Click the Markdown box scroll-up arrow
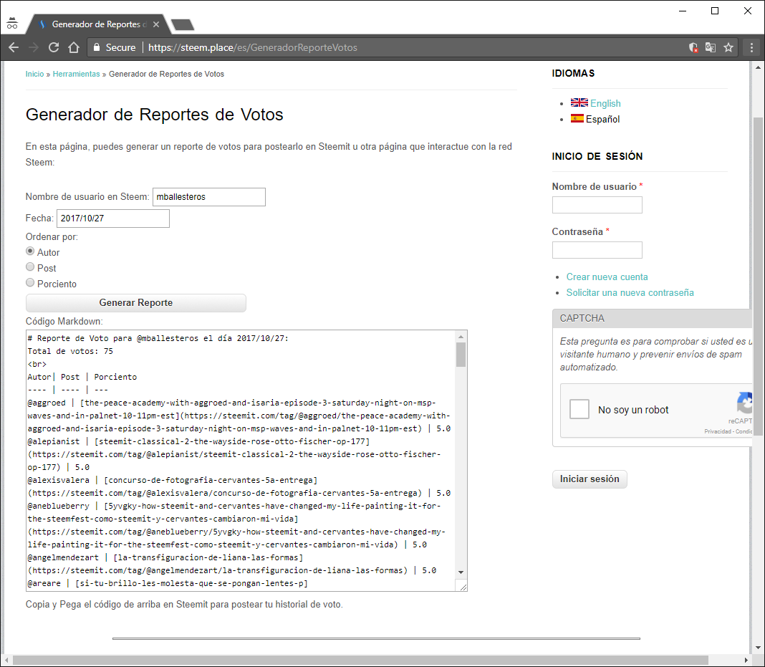 click(x=461, y=337)
